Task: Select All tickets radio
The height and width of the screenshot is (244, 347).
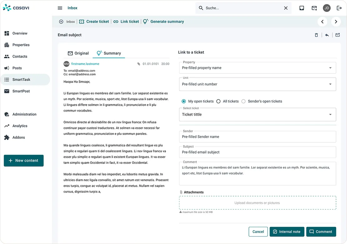Action: (x=219, y=101)
